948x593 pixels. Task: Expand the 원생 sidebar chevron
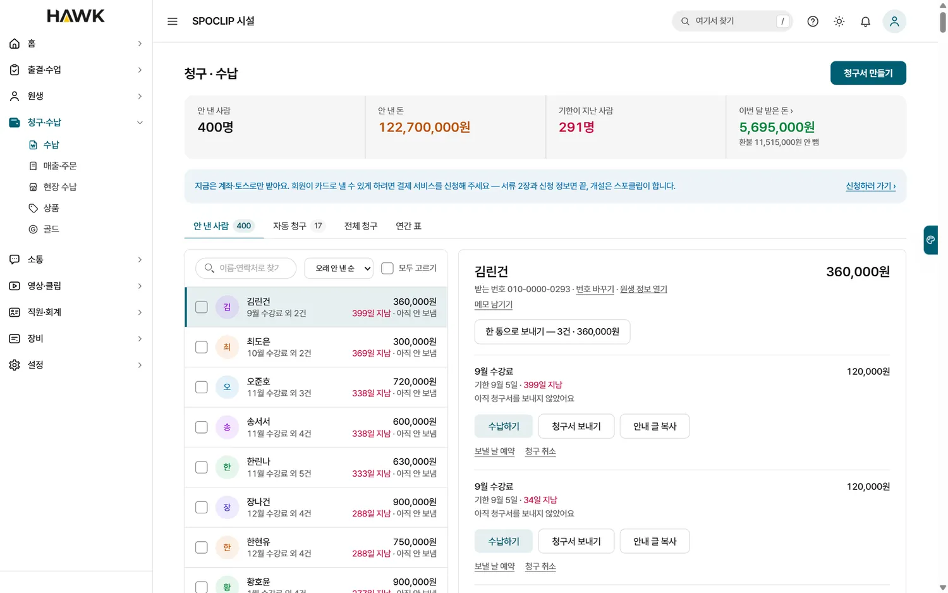pos(140,96)
